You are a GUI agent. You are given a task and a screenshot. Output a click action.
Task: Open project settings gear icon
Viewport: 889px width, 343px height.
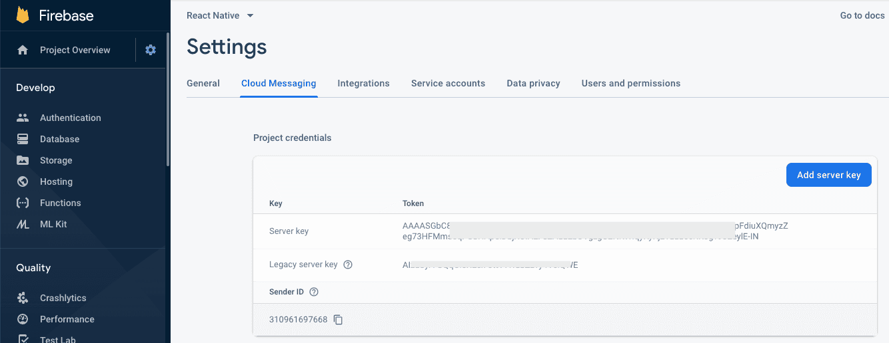tap(151, 50)
